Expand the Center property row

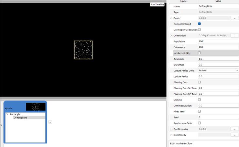click(171, 18)
